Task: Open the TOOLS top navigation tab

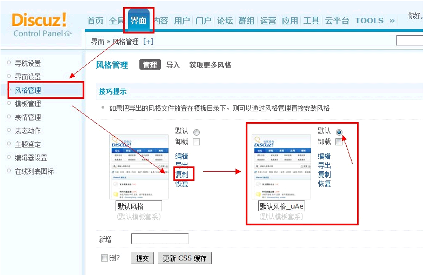Action: point(369,21)
